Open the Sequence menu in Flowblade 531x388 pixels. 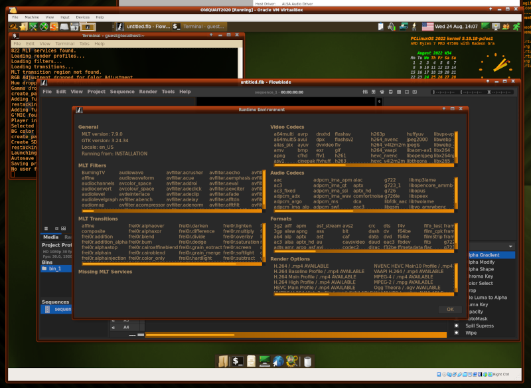122,92
